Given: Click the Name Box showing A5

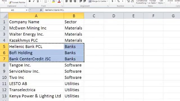Looking at the screenshot, I should pos(13,10).
